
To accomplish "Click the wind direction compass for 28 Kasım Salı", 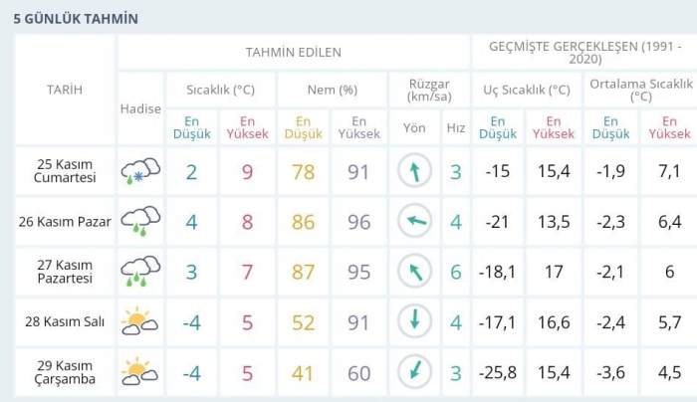I will tap(414, 321).
